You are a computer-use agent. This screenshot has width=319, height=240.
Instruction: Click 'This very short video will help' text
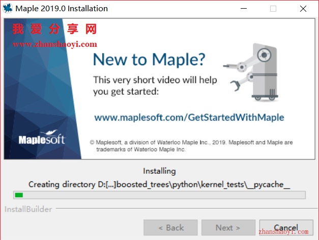[155, 80]
